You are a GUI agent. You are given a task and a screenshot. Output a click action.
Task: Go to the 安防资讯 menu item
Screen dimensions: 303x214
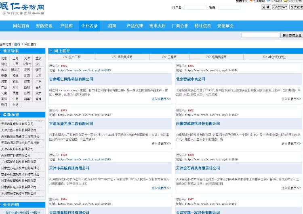44,26
